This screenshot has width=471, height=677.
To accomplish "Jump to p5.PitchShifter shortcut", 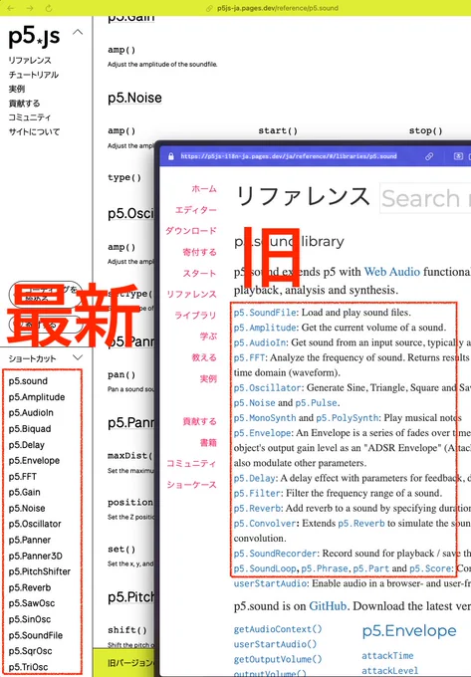I will point(39,571).
